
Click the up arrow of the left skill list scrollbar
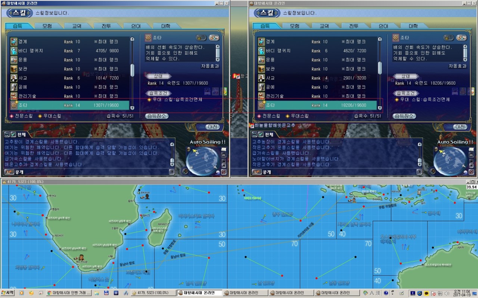coord(132,39)
